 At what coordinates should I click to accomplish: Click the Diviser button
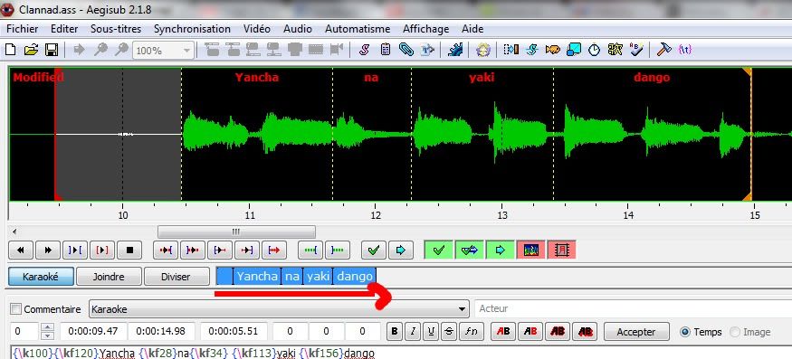(x=176, y=277)
